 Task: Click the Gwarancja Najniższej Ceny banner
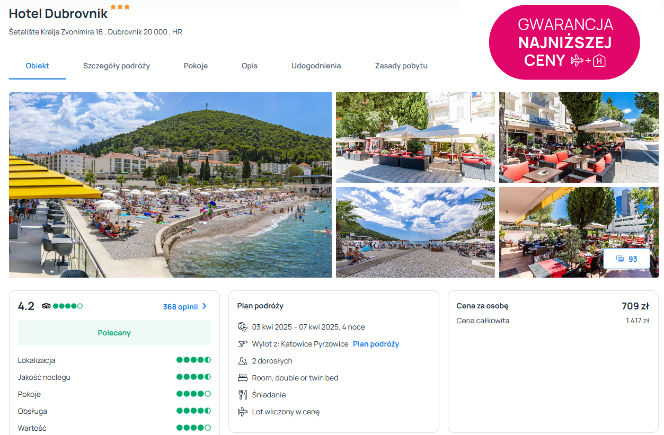[564, 42]
